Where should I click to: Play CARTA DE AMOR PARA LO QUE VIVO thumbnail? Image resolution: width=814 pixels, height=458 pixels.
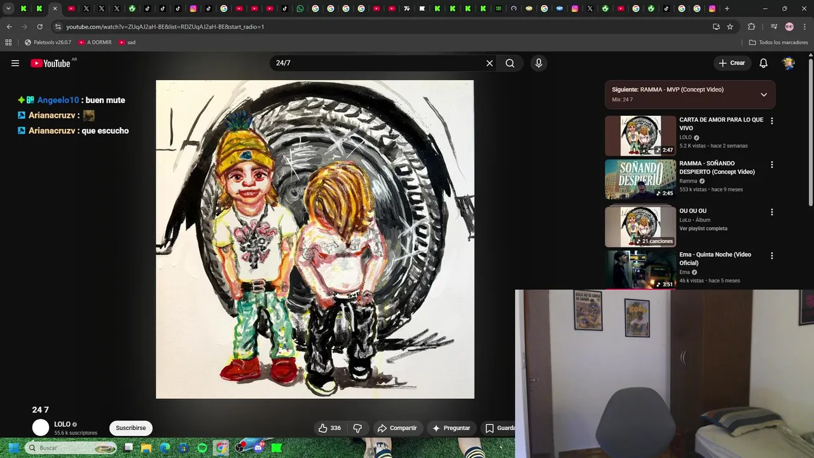coord(640,135)
